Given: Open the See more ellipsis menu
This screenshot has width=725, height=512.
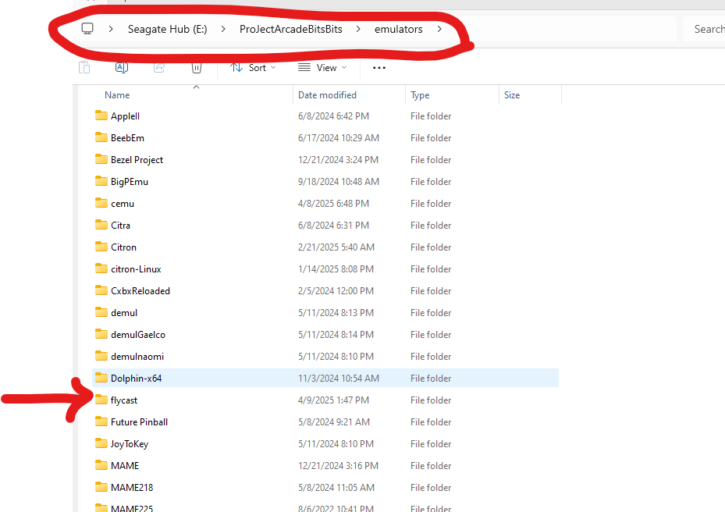Looking at the screenshot, I should point(379,68).
